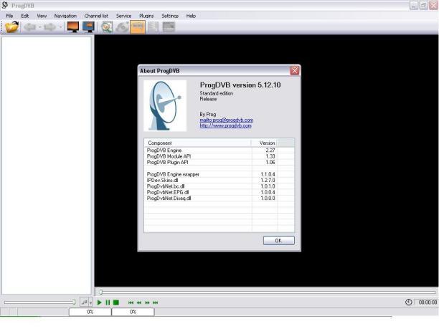Skip to next with last green arrow button
This screenshot has height=329, width=439.
click(x=156, y=302)
